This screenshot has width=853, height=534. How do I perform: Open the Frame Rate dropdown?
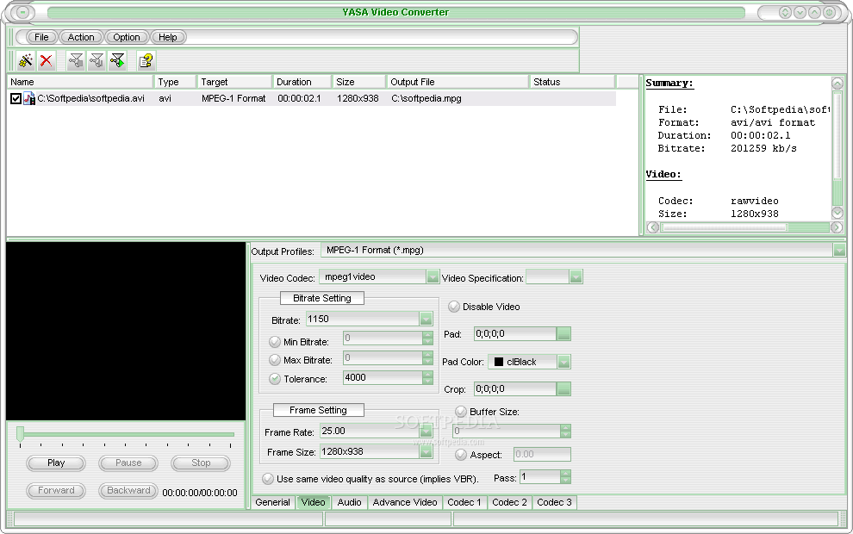[x=426, y=432]
